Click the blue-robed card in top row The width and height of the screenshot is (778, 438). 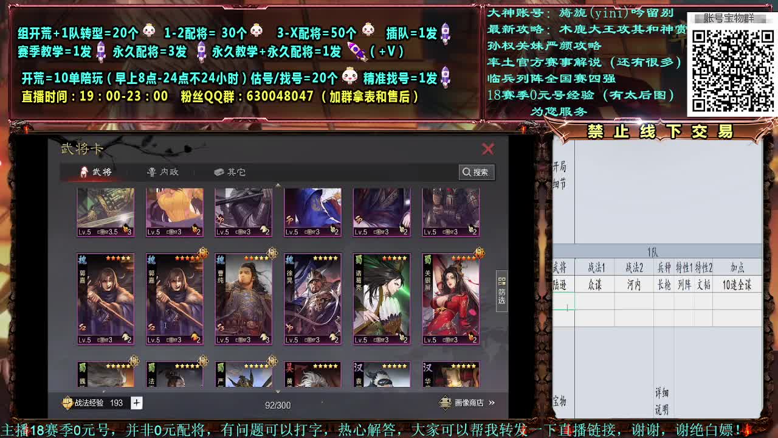[x=312, y=212]
